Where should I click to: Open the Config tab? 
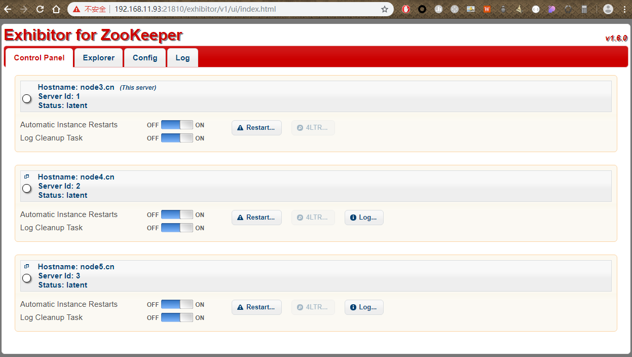pos(145,58)
